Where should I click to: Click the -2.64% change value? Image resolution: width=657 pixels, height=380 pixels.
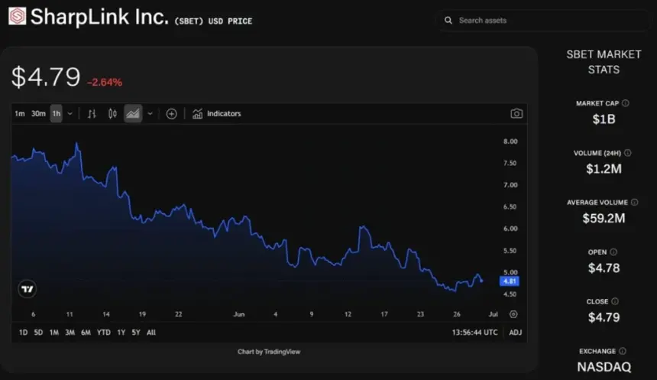105,83
